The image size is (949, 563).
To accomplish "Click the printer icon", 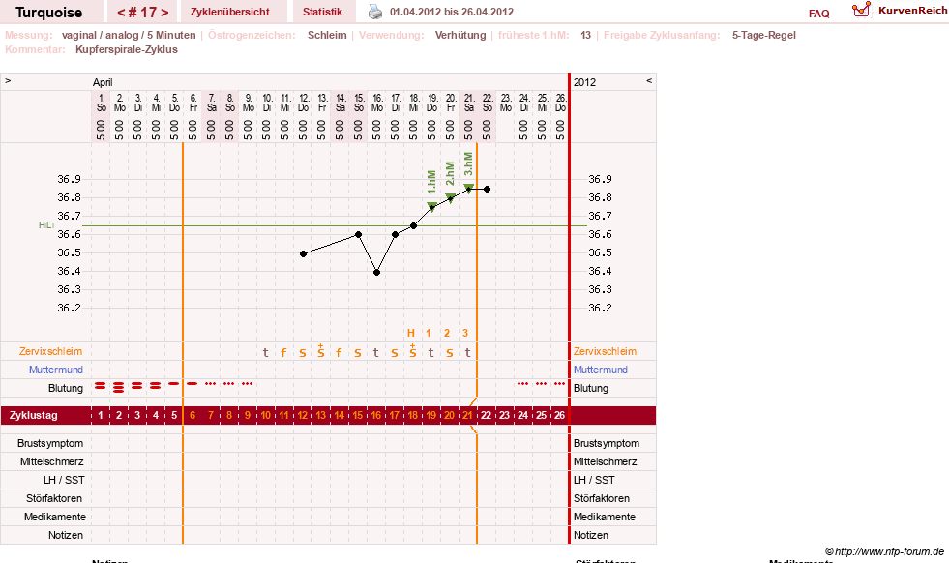I will coord(375,12).
